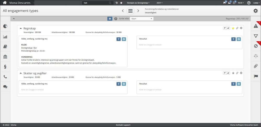Image resolution: width=261 pixels, height=127 pixels.
Task: Open the document icon with badge 6
Action: click(x=234, y=3)
